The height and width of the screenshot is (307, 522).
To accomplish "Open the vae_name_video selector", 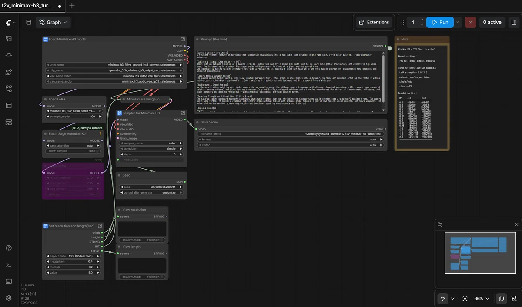I will click(114, 76).
